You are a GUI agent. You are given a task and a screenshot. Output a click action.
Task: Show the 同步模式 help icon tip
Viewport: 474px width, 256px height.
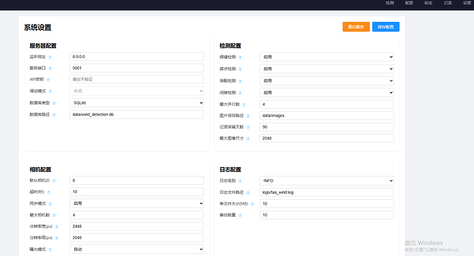[50, 204]
